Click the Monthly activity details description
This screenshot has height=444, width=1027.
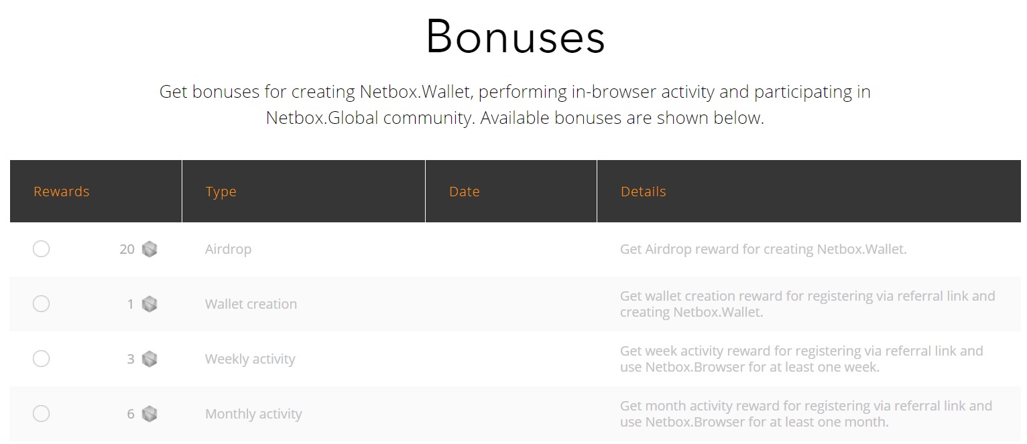[806, 414]
